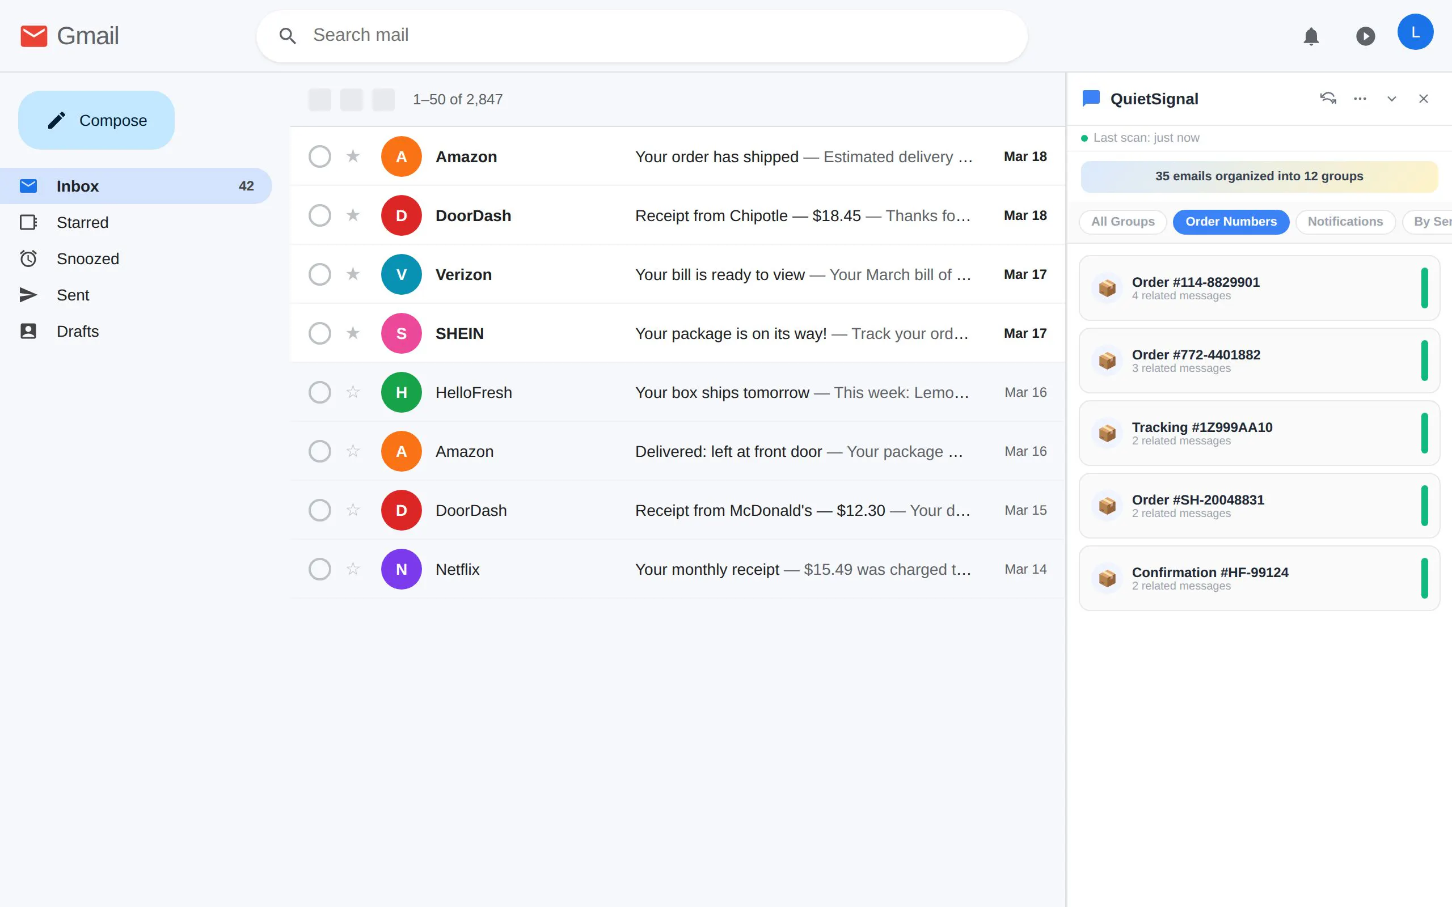Open the Inbox folder in the sidebar
Image resolution: width=1452 pixels, height=907 pixels.
136,186
